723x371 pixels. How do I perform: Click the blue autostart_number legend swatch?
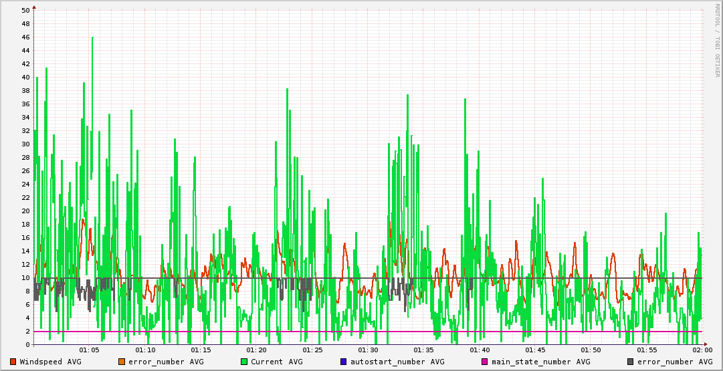coord(343,362)
